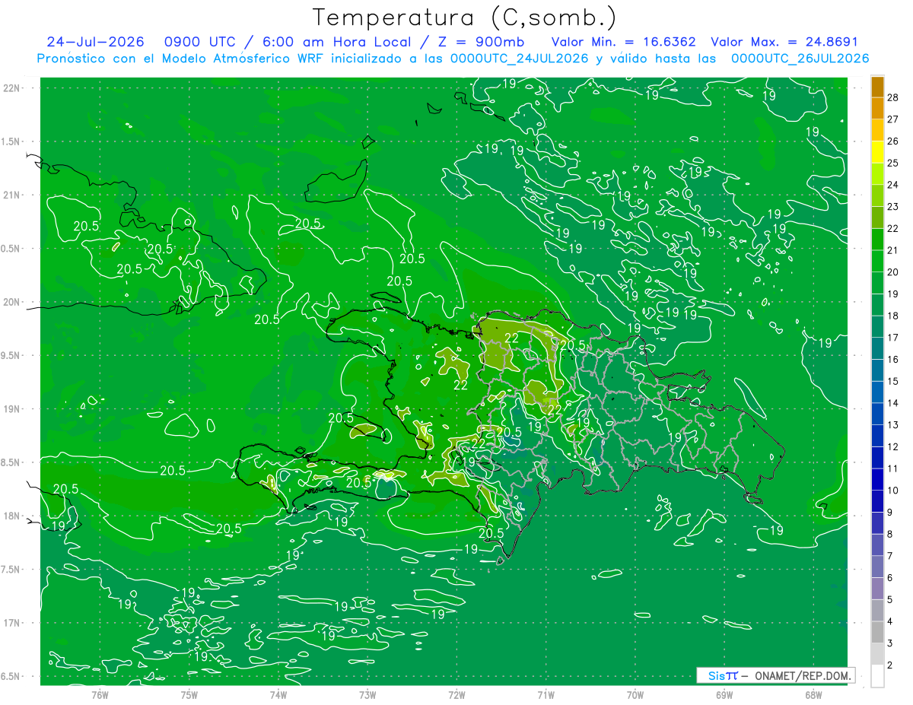The height and width of the screenshot is (705, 913).
Task: Select the date '24-Jul-2026' in header
Action: pyautogui.click(x=95, y=42)
